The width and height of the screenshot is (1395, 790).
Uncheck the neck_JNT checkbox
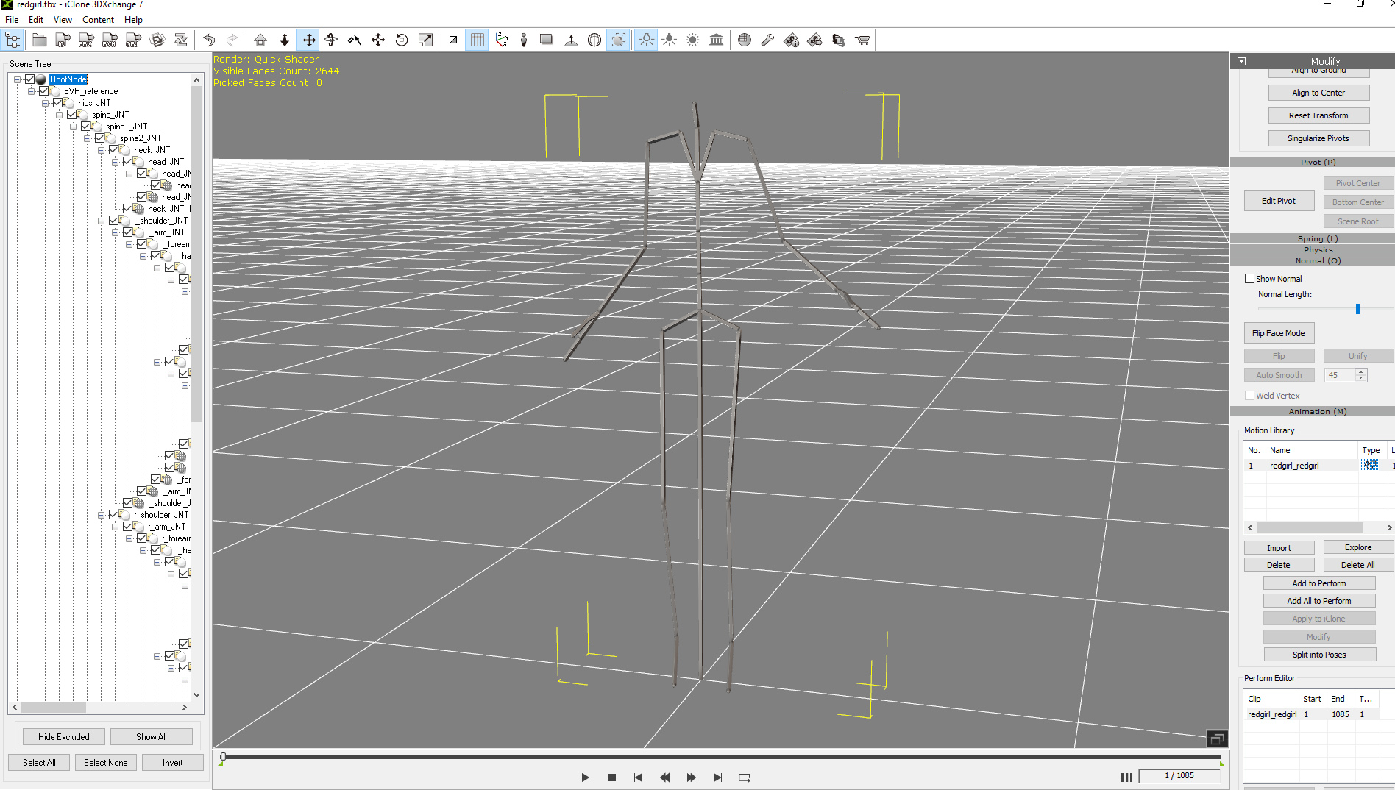click(x=114, y=150)
